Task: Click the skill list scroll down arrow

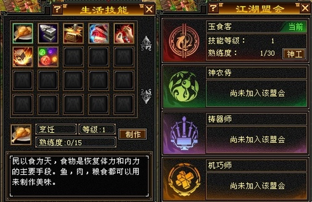Action: pos(146,96)
